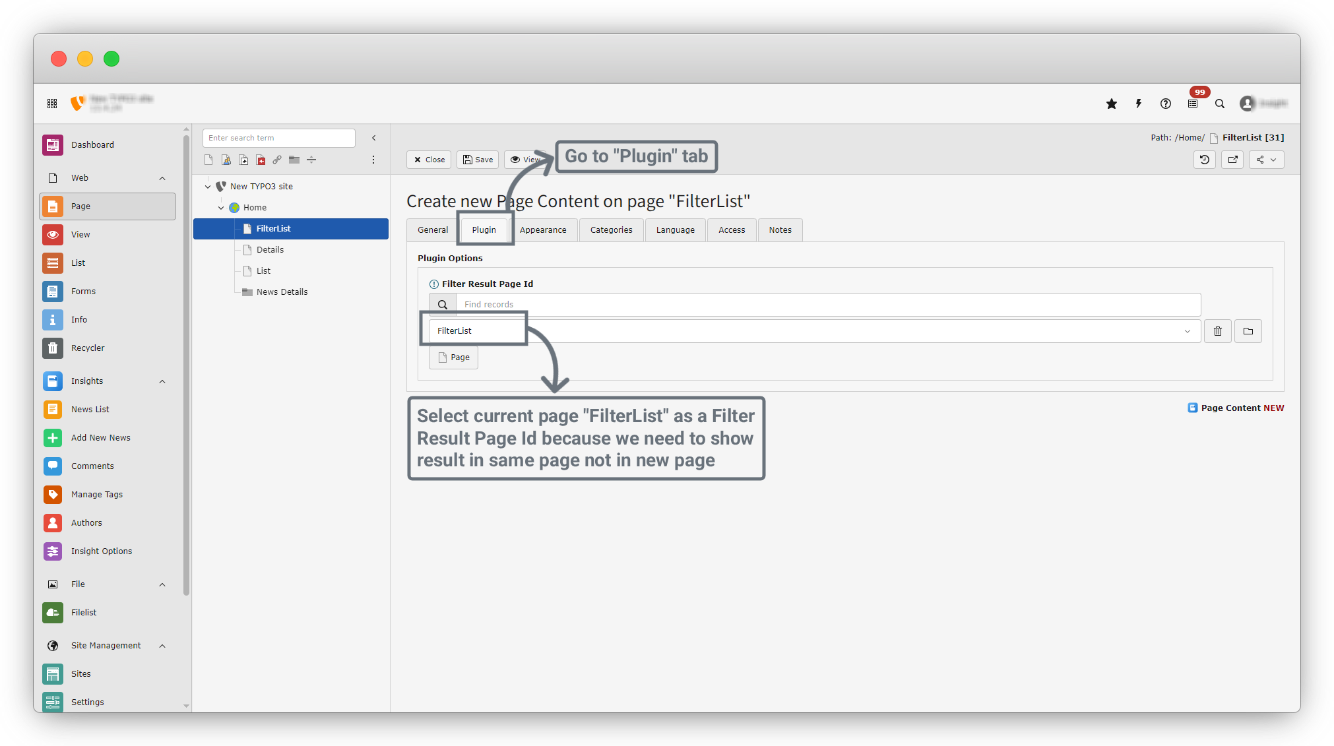The width and height of the screenshot is (1334, 746).
Task: Collapse the Insights module group
Action: click(x=162, y=381)
